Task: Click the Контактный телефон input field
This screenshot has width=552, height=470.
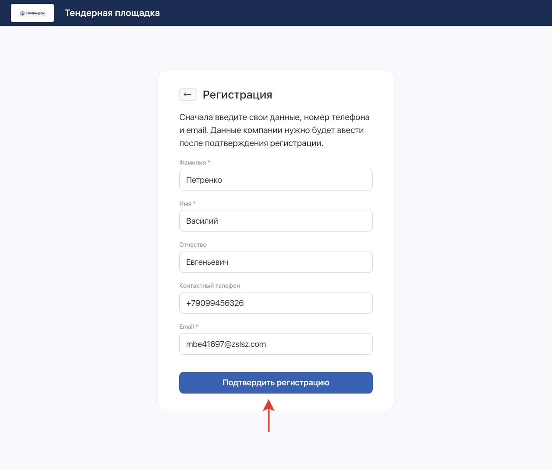Action: pos(276,303)
